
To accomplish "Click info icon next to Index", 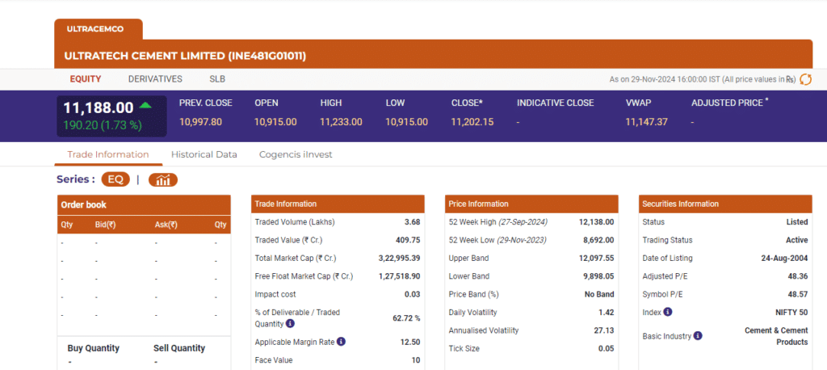I will (668, 312).
